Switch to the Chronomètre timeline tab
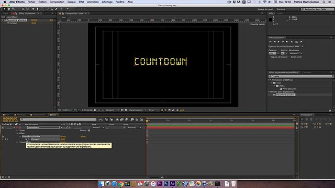Image resolution: width=335 pixels, height=188 pixels. [x=39, y=115]
